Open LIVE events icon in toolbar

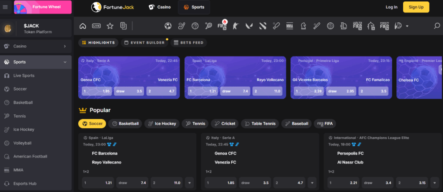tap(96, 26)
